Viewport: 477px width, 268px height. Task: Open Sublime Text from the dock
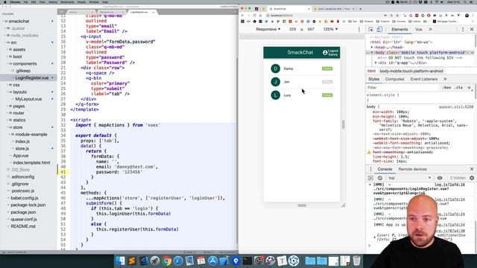[132, 261]
